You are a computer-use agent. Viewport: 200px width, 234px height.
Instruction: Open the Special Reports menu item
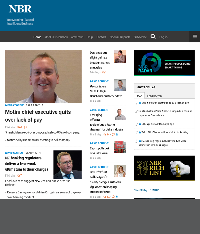[x=120, y=37]
